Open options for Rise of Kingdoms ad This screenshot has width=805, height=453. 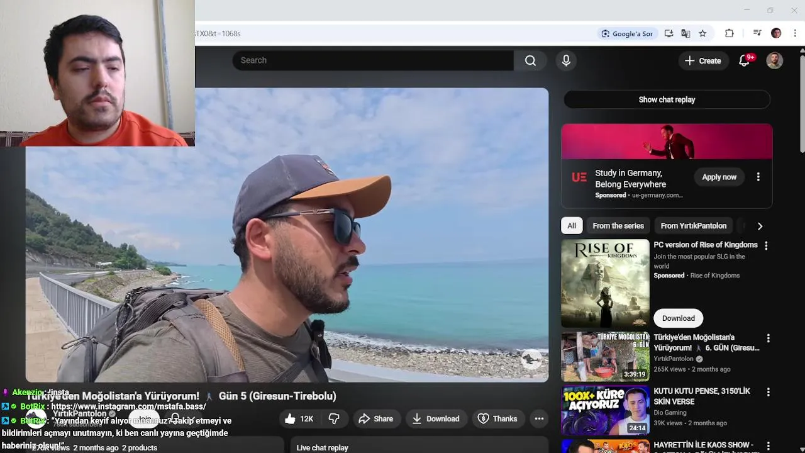coord(766,246)
